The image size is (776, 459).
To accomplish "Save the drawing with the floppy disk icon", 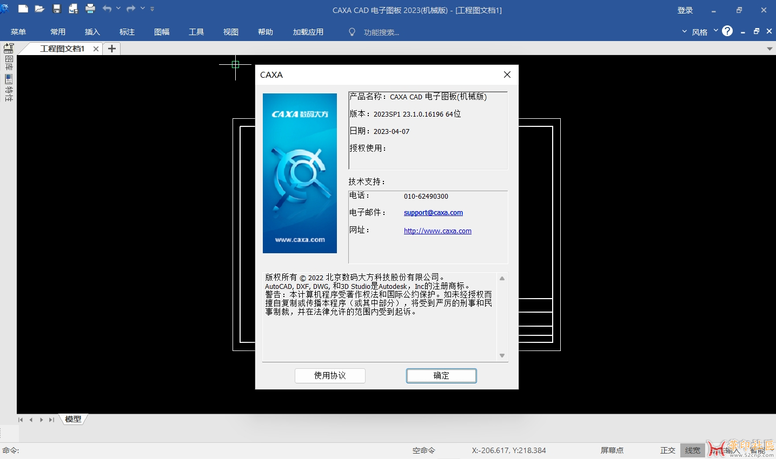I will click(56, 9).
